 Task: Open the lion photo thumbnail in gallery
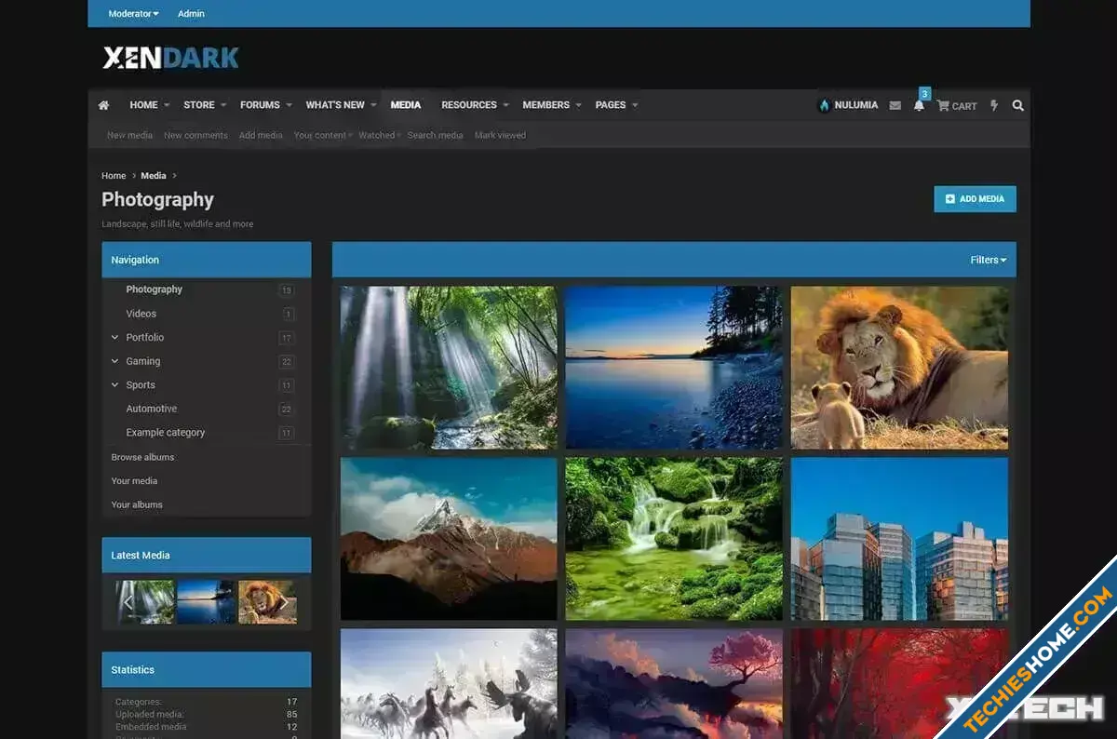[x=899, y=368]
